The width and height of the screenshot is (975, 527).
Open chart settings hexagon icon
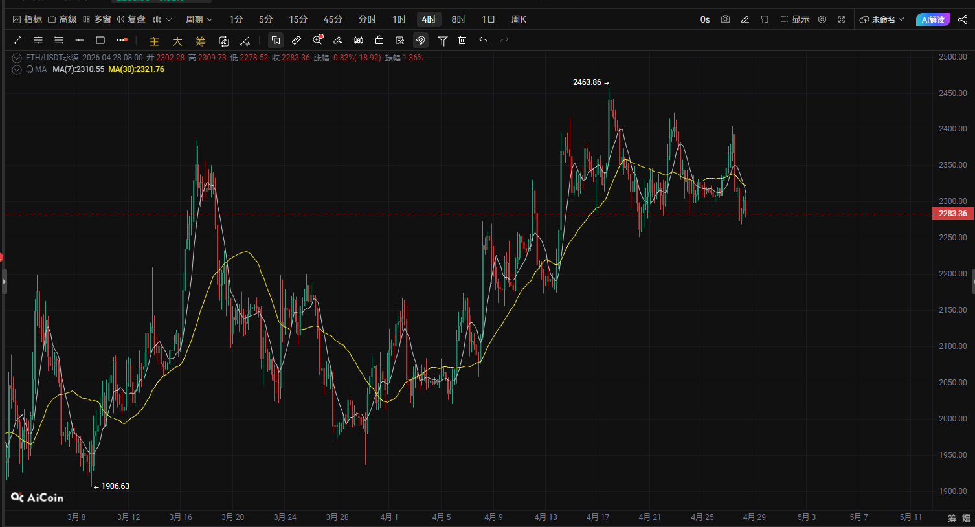[x=822, y=19]
